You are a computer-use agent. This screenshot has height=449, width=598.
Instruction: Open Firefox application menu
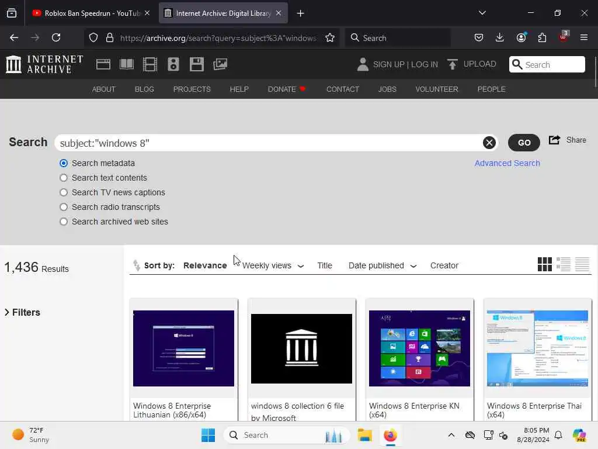pos(583,37)
